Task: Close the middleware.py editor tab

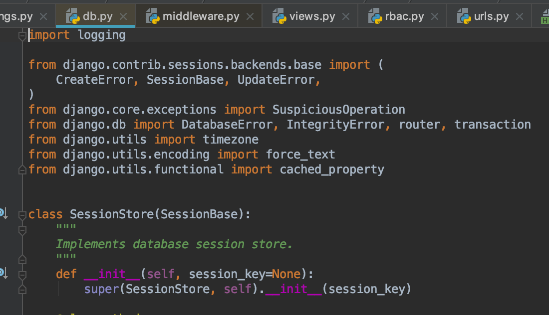Action: (x=251, y=16)
